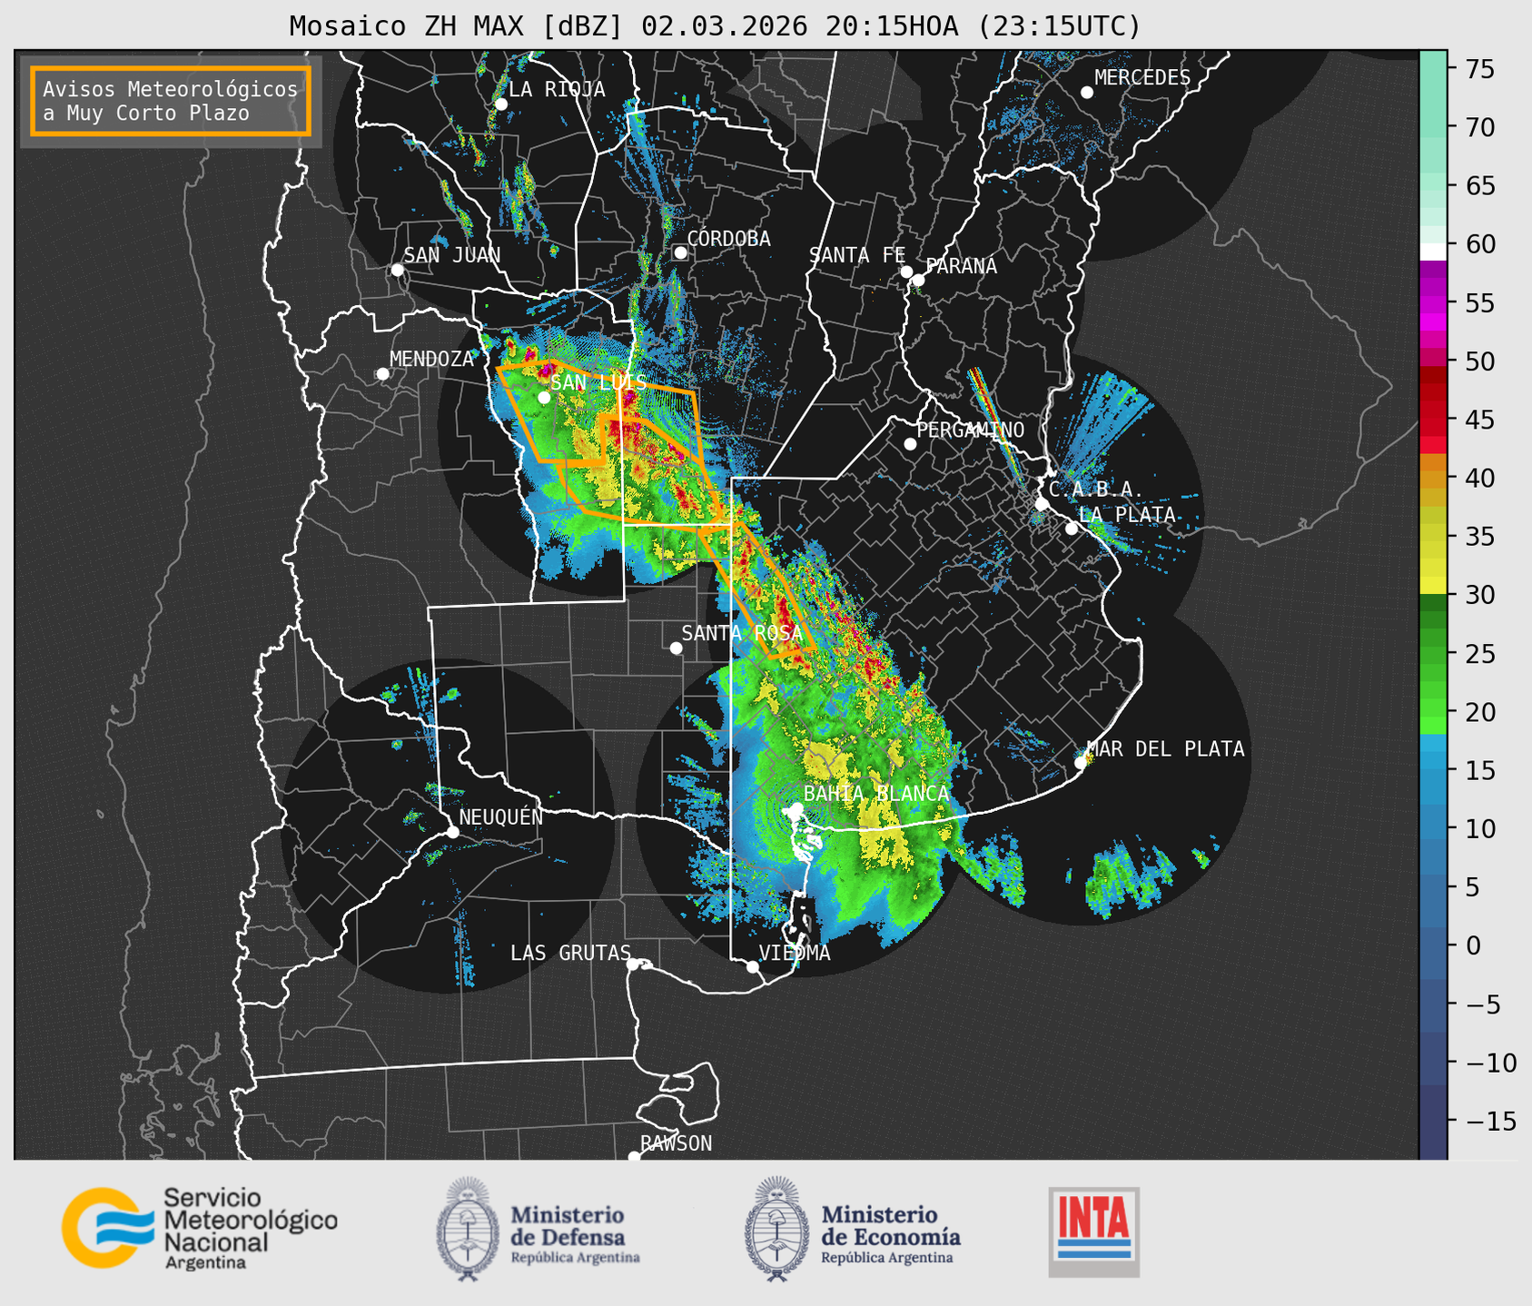
Task: Click the white dot marker for San Luis
Action: 544,397
